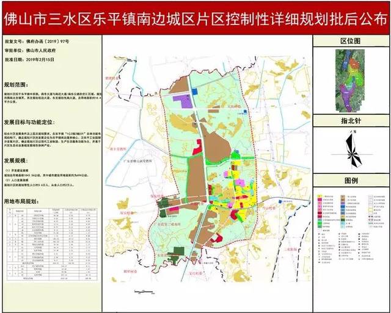This screenshot has height=313, width=391.
Task: Click the scale bar below the map
Action: coord(144,291)
